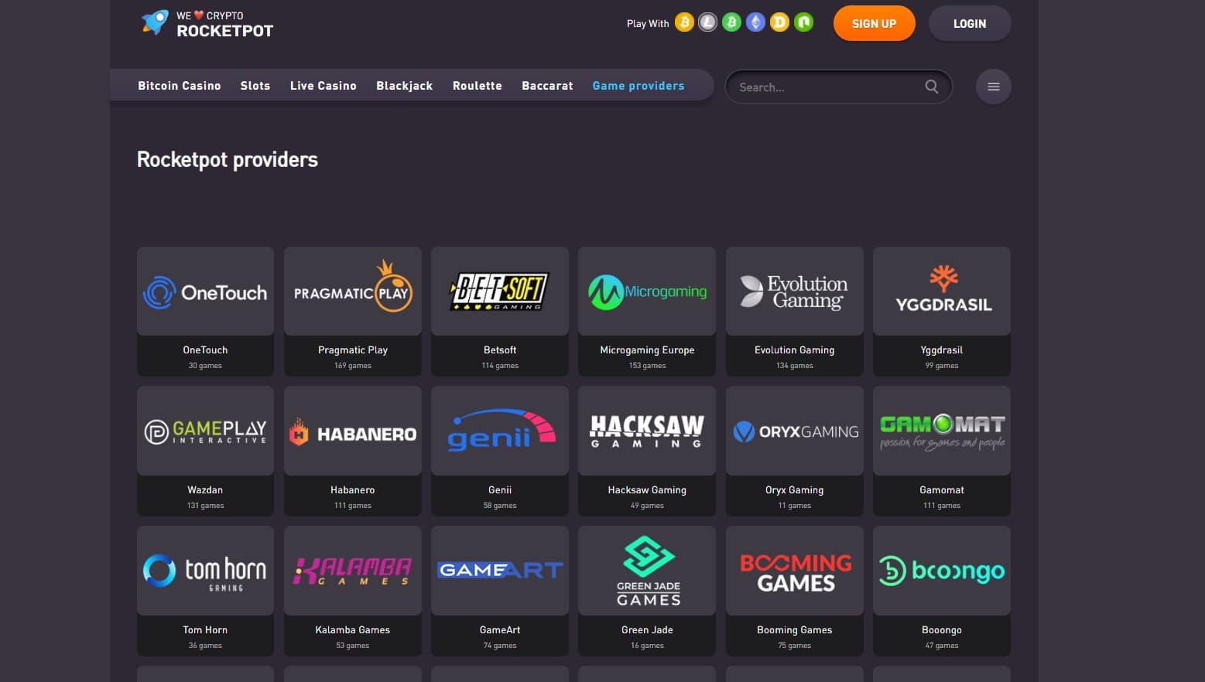Open the hamburger menu icon
Screen dimensions: 1205x682
point(993,87)
